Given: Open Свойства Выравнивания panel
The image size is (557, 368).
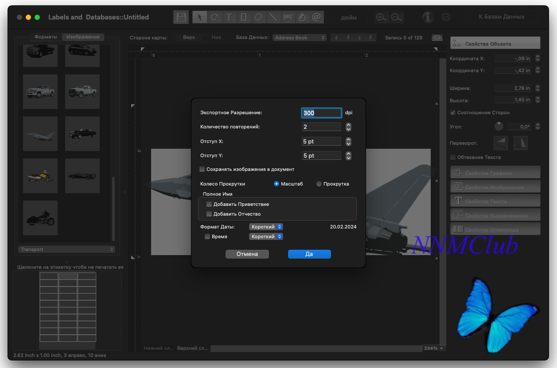Looking at the screenshot, I should [495, 215].
